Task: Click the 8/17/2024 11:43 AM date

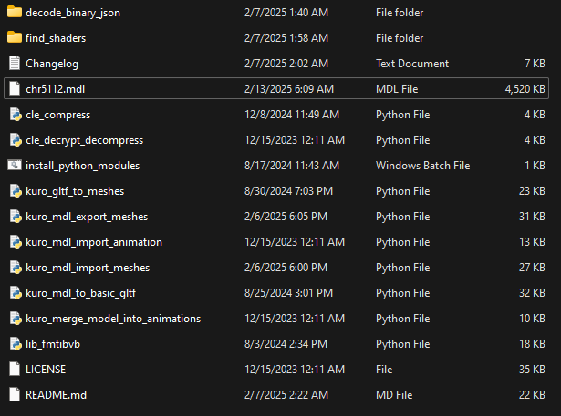Action: [x=292, y=166]
